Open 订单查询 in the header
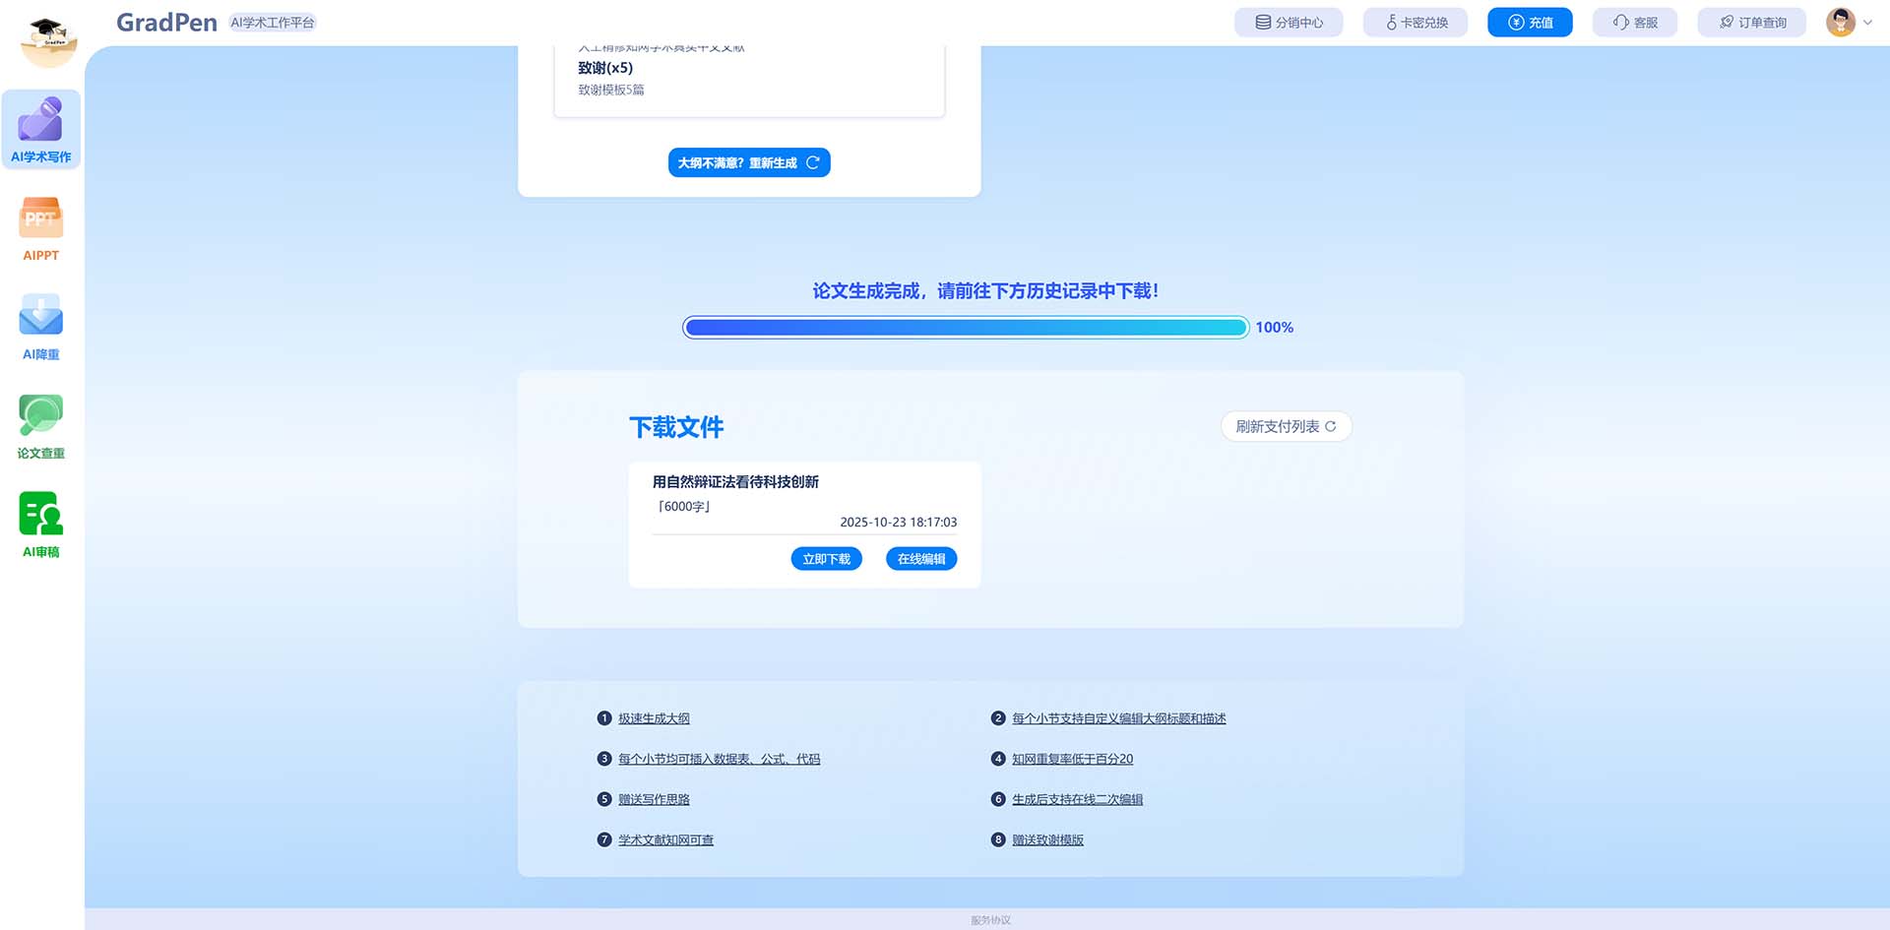 [1751, 23]
